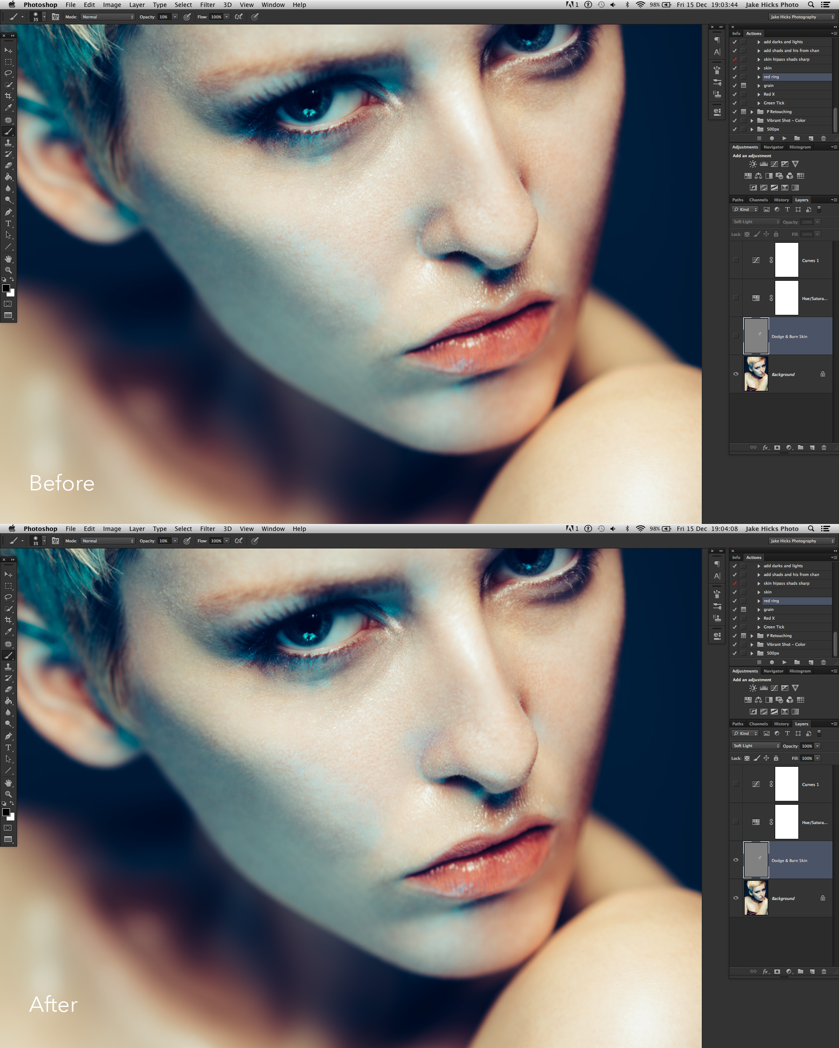Viewport: 839px width, 1048px height.
Task: Select the Crop tool in Before screenshot
Action: [x=8, y=96]
